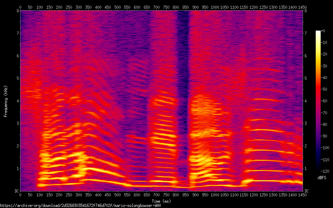Select the 4 kHz tick on the left frequency axis
Image resolution: width=333 pixels, height=208 pixels.
(17, 101)
